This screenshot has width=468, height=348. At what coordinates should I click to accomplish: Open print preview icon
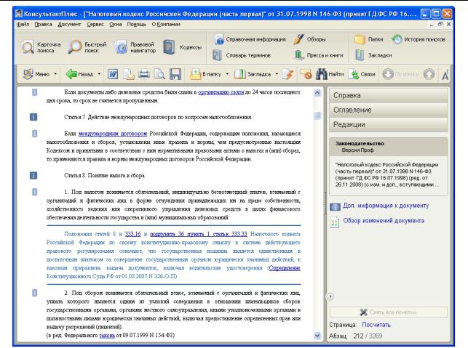point(159,74)
